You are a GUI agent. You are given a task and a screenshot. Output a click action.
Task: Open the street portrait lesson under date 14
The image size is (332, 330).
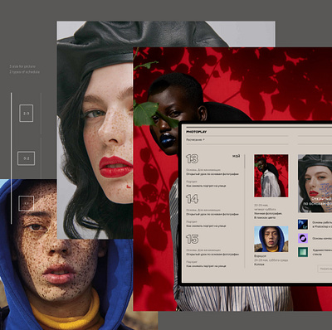(x=206, y=226)
